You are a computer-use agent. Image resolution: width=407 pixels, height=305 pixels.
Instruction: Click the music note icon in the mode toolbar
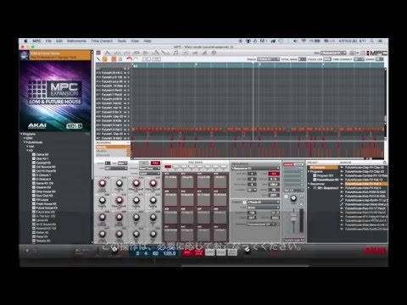(176, 53)
